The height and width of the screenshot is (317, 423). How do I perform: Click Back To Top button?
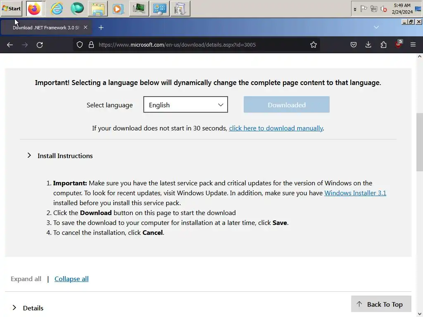click(381, 304)
